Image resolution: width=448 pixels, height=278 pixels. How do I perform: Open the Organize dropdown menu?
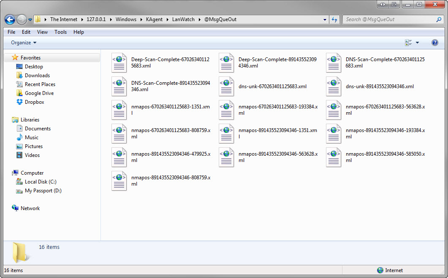click(24, 43)
